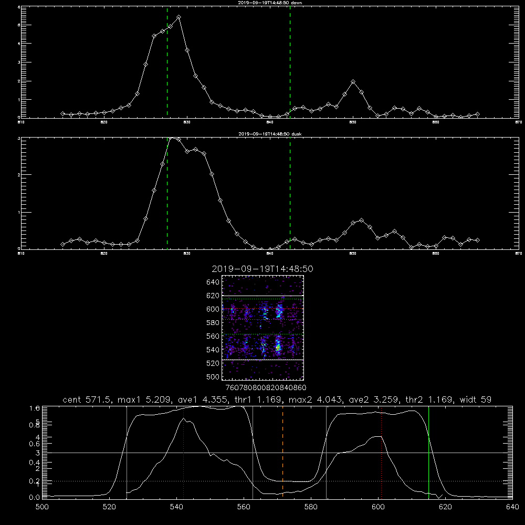Click bottom plot x-axis label "580"
This screenshot has height=525, width=525.
pyautogui.click(x=311, y=507)
